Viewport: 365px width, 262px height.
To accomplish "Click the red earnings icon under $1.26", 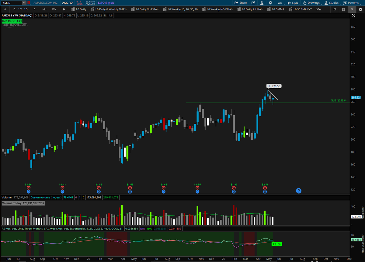I will [x=28, y=188].
